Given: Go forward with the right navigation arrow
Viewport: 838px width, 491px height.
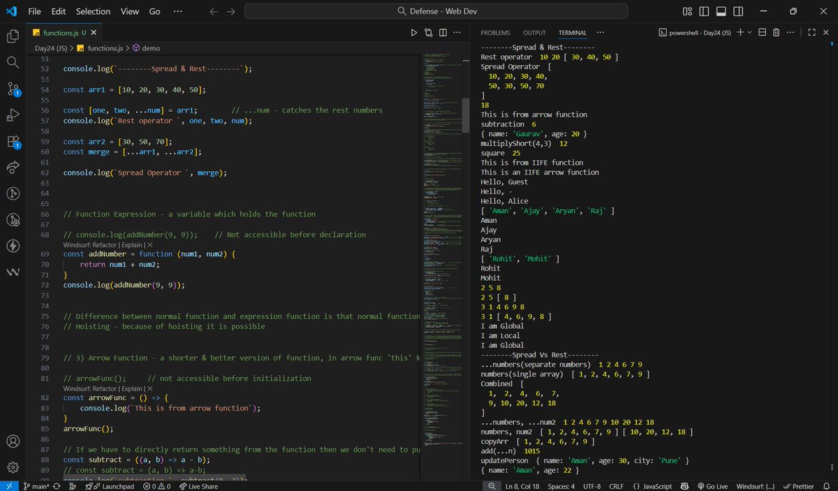Looking at the screenshot, I should (231, 11).
